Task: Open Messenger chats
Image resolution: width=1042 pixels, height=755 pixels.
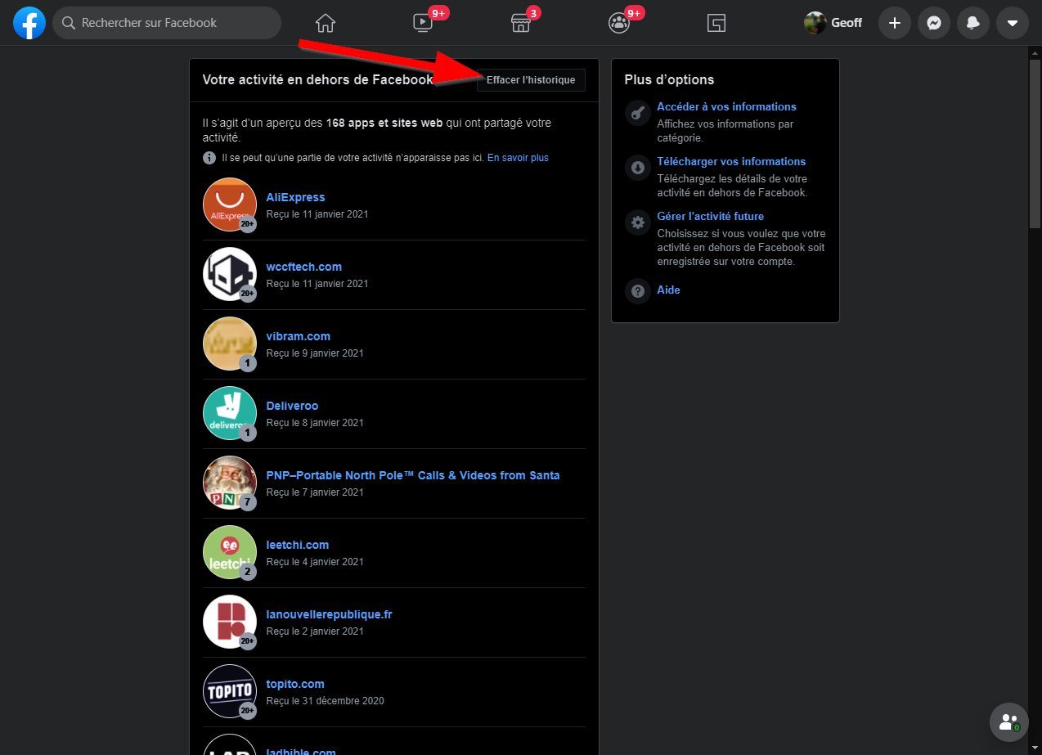Action: 934,23
